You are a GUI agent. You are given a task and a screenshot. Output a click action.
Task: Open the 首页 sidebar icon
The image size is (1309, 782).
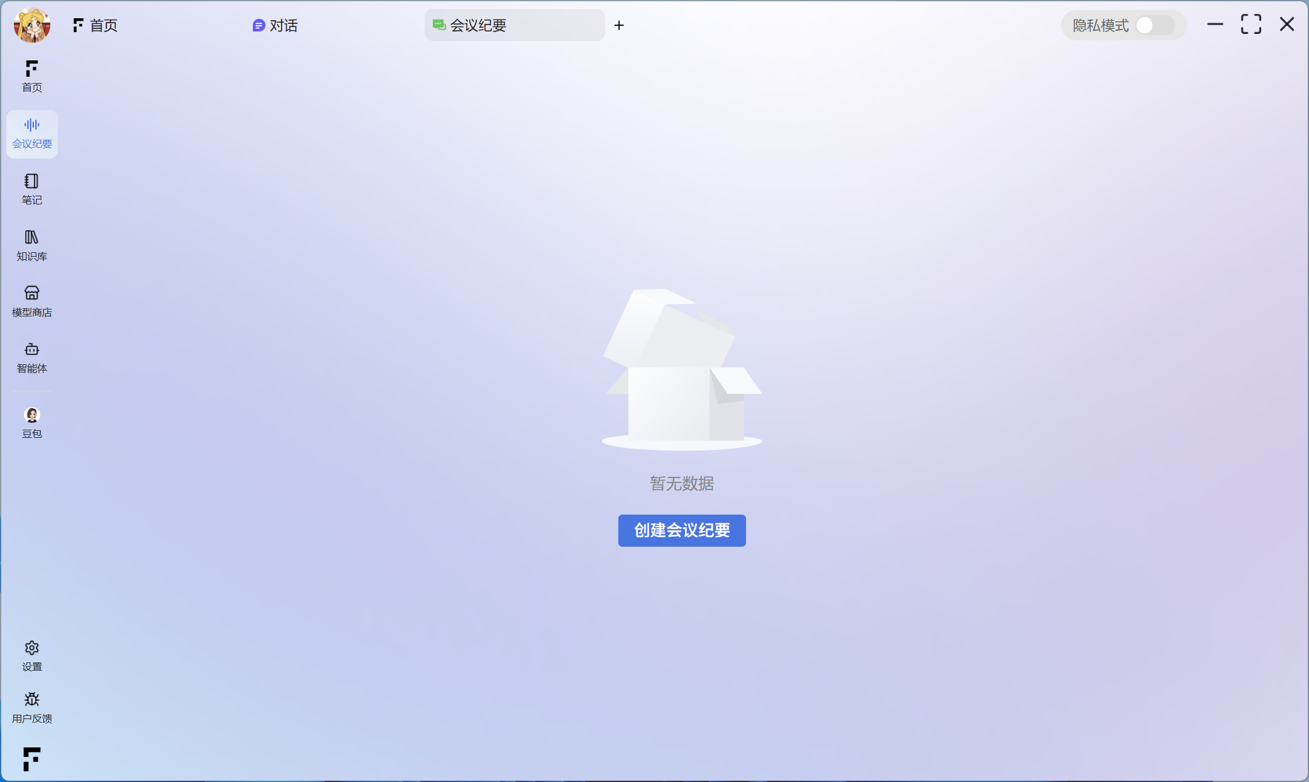pyautogui.click(x=31, y=75)
